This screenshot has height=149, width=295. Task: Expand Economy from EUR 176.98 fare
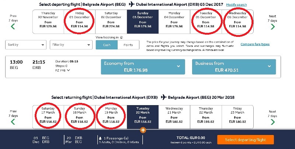point(143,67)
